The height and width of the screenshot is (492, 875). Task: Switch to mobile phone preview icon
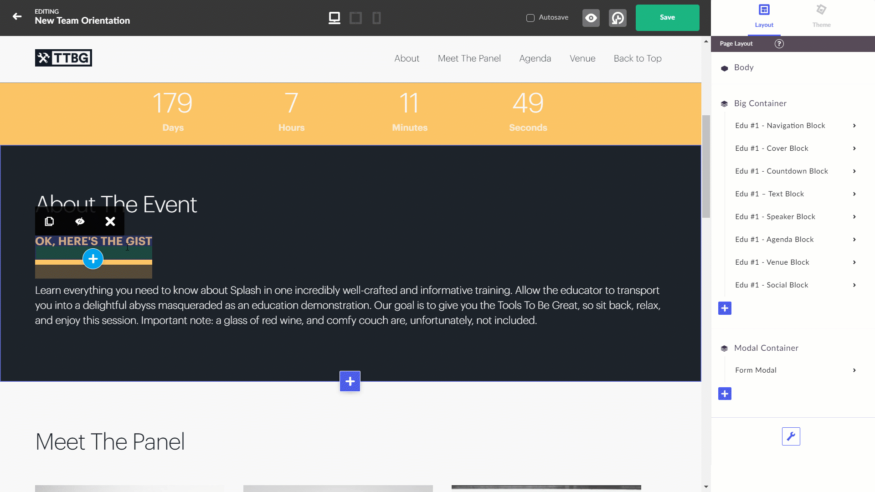[376, 18]
